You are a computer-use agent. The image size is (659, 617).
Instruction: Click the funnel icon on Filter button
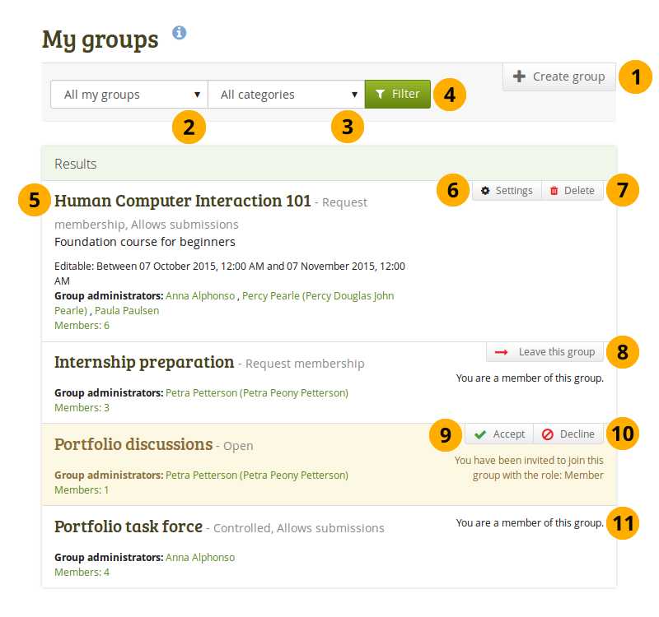(380, 95)
